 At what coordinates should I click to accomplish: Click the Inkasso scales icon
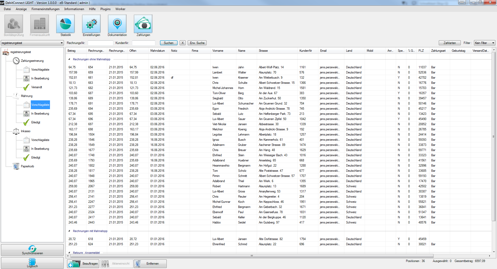16,131
